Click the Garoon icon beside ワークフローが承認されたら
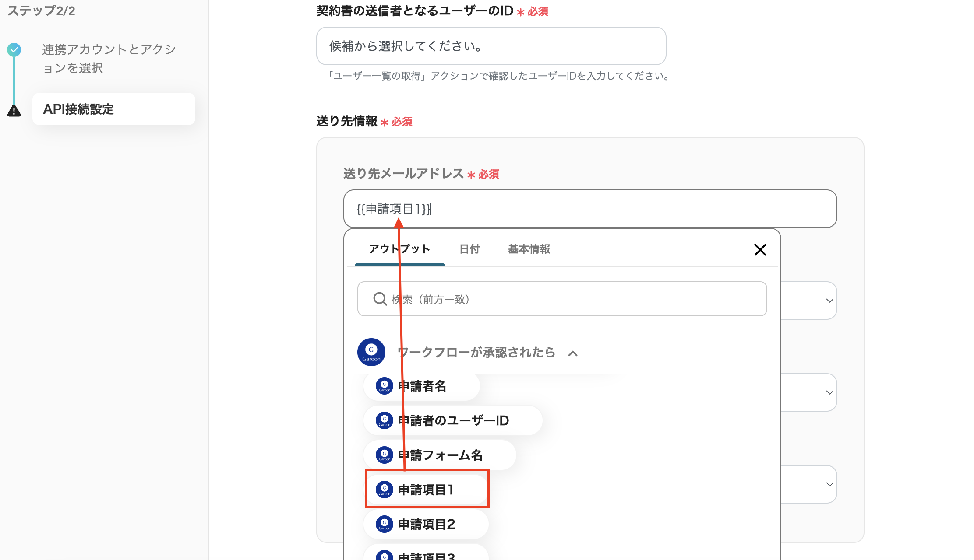The height and width of the screenshot is (560, 974). tap(371, 352)
